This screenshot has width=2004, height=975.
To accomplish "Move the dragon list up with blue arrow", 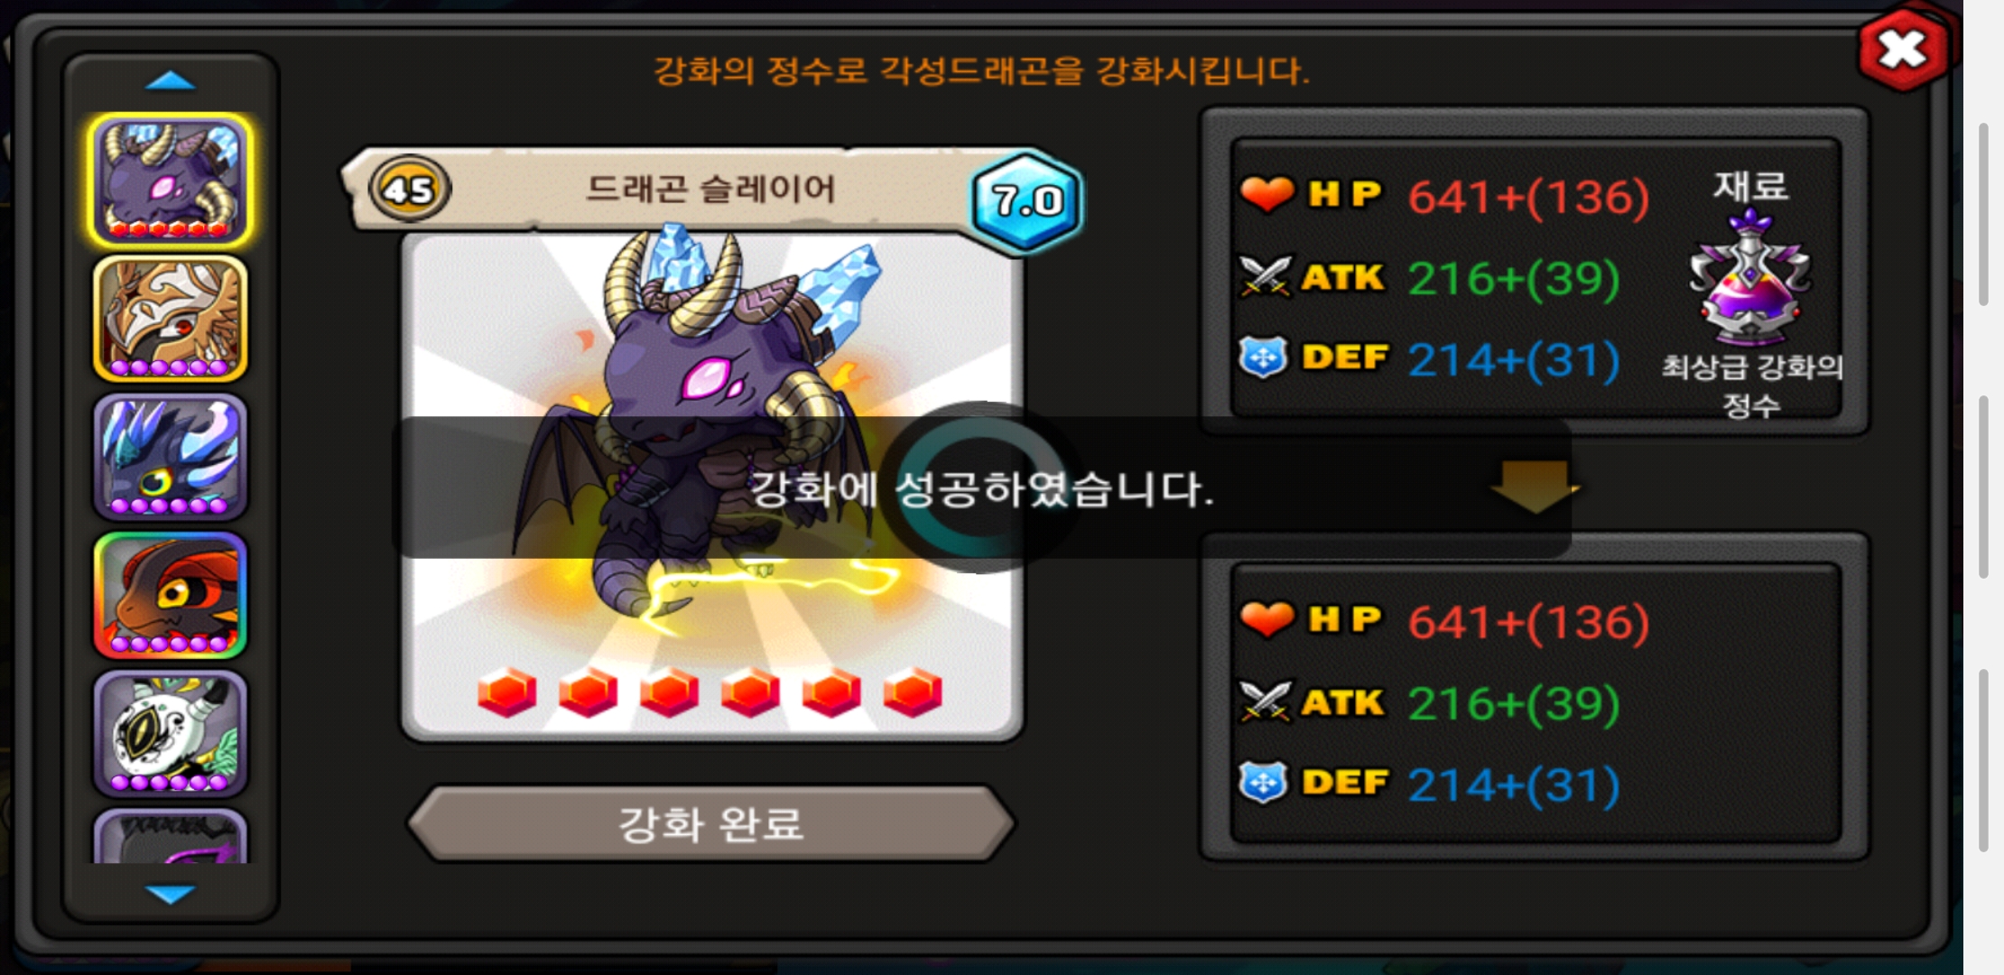I will [x=170, y=81].
